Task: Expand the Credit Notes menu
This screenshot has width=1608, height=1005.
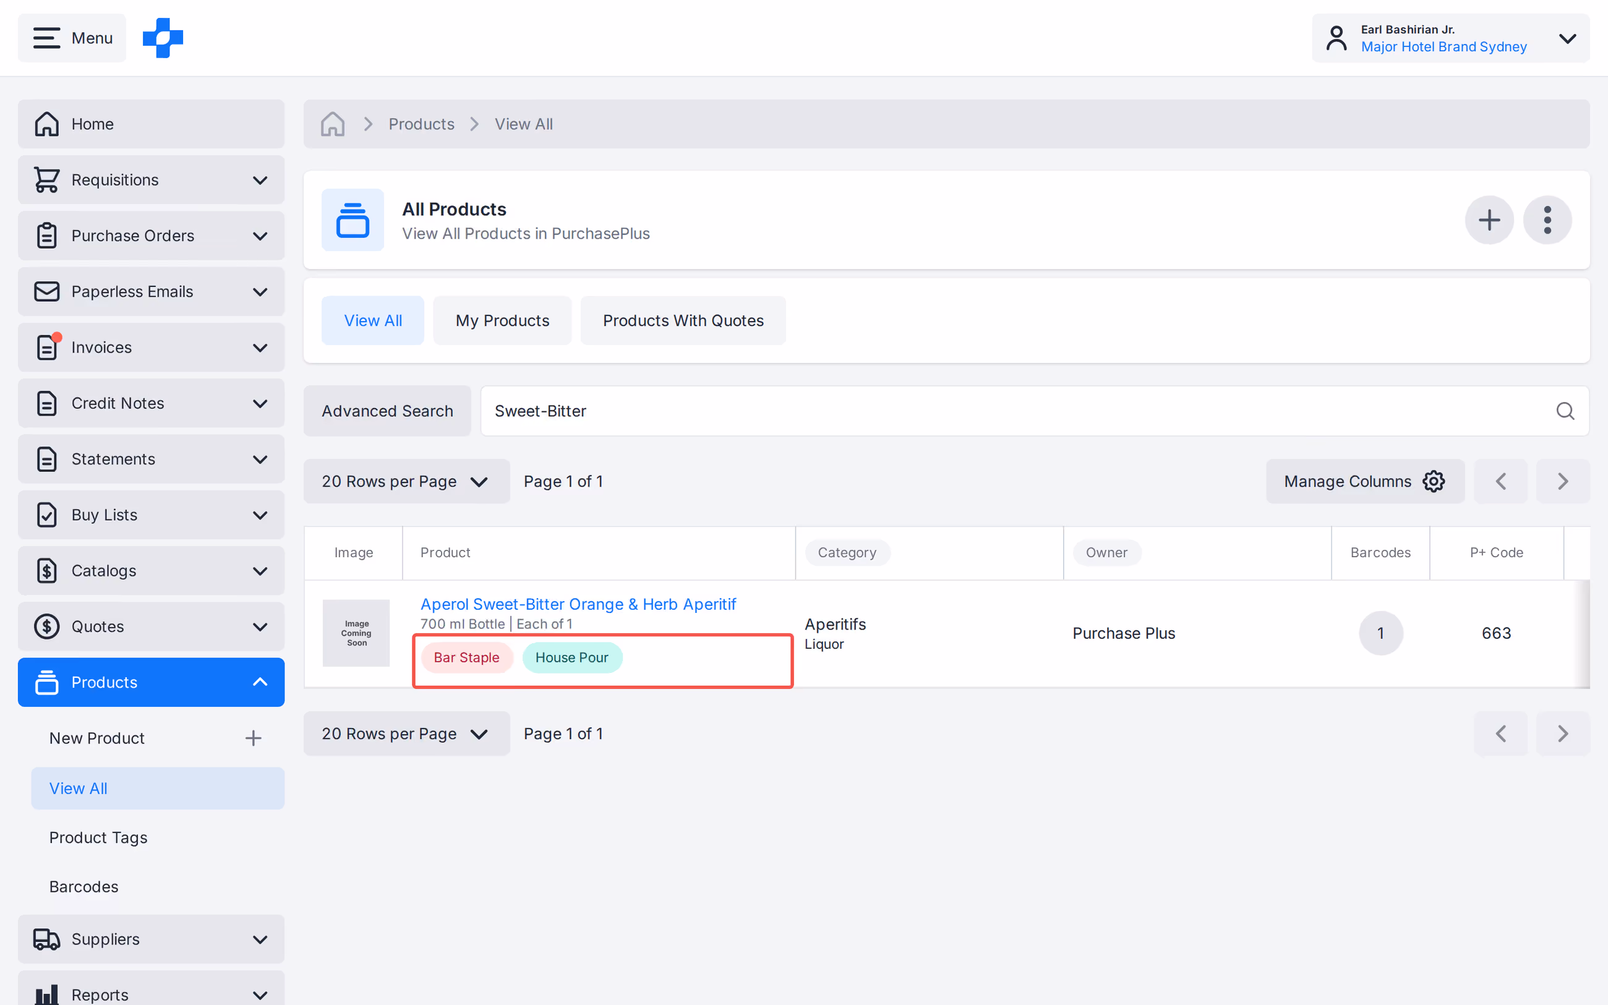Action: pos(151,403)
